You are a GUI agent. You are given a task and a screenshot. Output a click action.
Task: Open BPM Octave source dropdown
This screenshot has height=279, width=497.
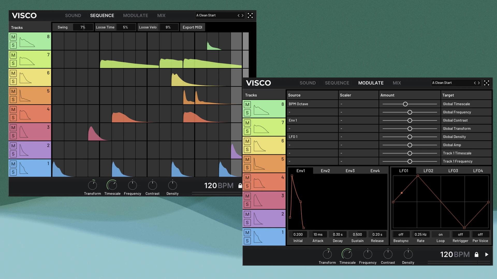312,104
